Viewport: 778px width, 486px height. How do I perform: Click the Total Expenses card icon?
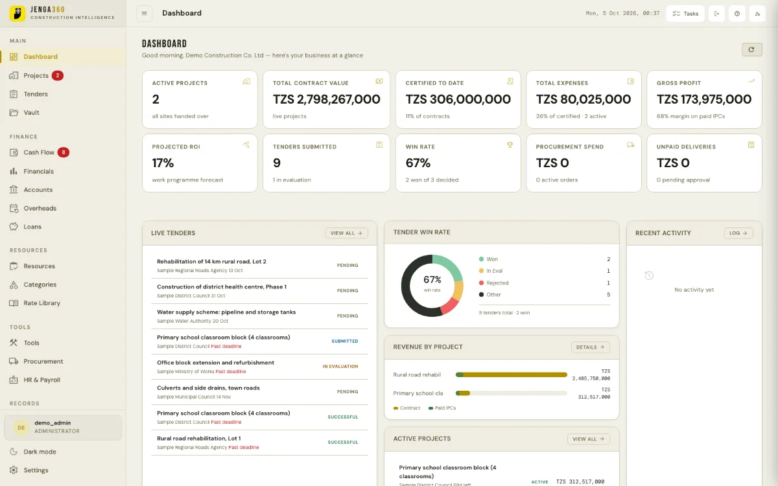click(x=631, y=82)
